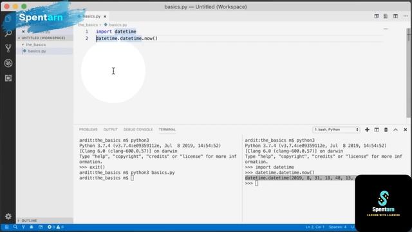Select basics.py in the file tree

tap(37, 51)
